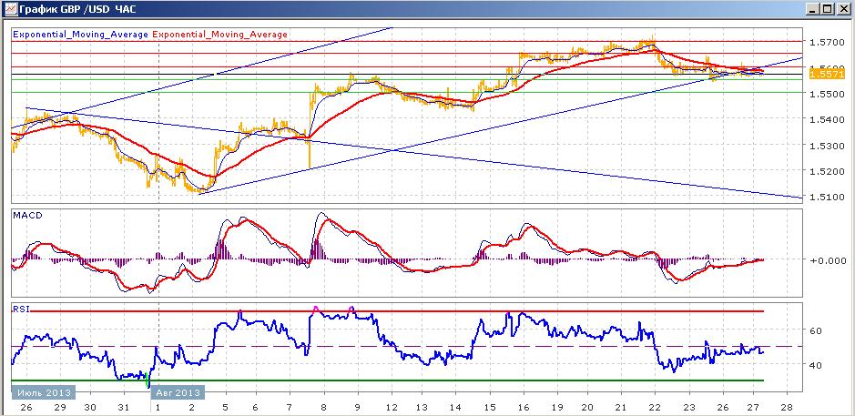Click date label 20 on time axis

pyautogui.click(x=587, y=407)
